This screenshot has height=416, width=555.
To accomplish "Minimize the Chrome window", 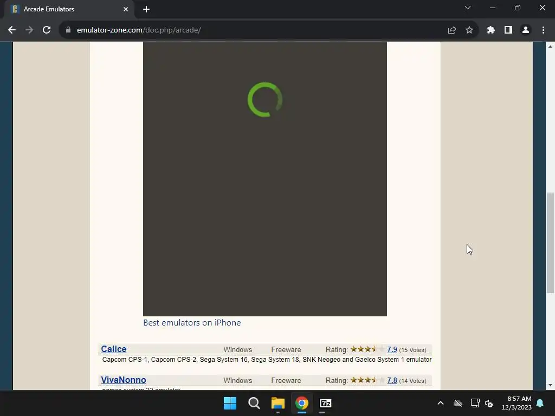I will 493,8.
